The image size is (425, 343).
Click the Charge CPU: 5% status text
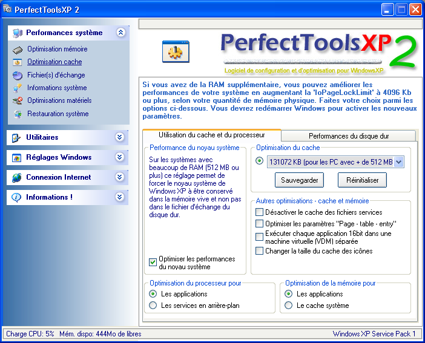pyautogui.click(x=30, y=334)
